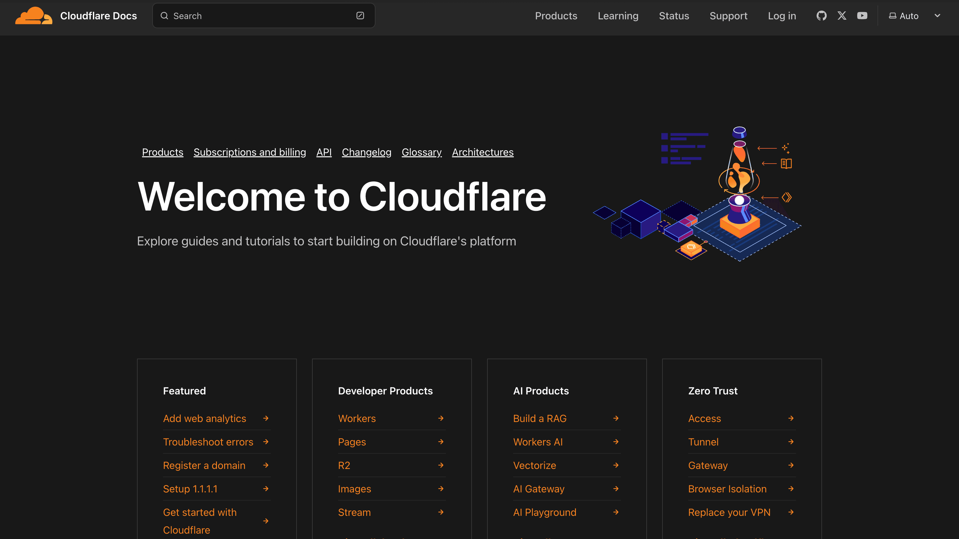Open the Stream link
959x539 pixels.
coord(354,512)
